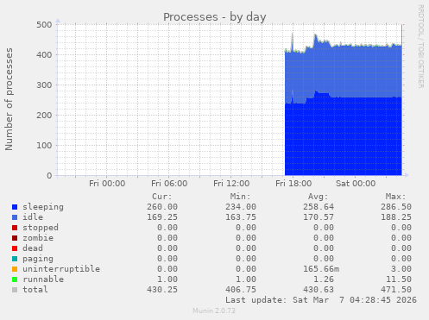Viewport: 429px width, 320px height.
Task: Click the 400 y-axis label
Action: (x=44, y=55)
